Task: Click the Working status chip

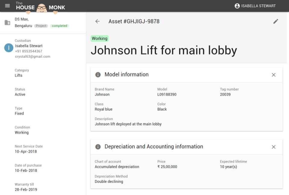Action: (100, 38)
